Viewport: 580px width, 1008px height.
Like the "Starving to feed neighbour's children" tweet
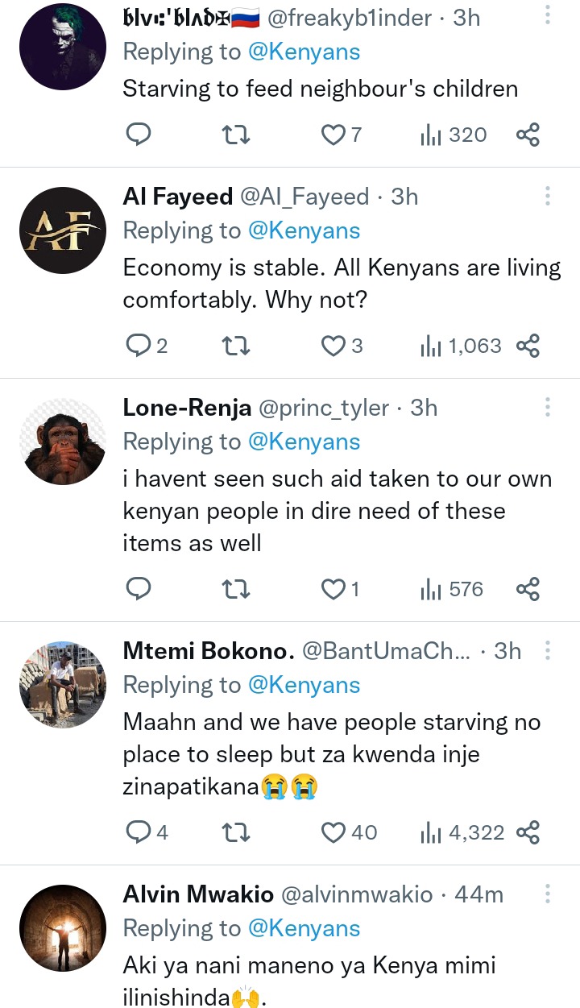[x=333, y=135]
